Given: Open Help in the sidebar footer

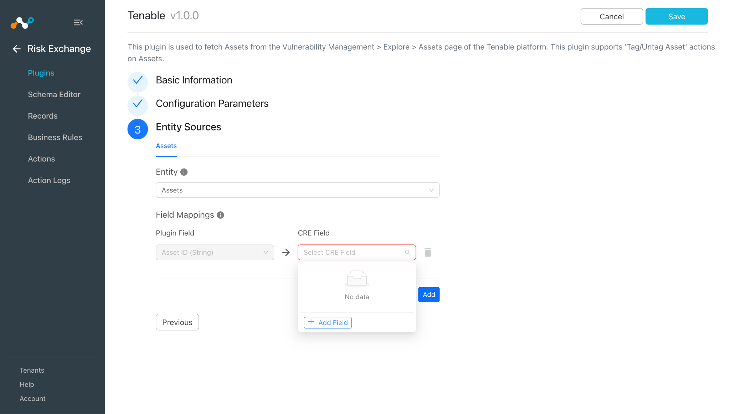Looking at the screenshot, I should point(27,384).
